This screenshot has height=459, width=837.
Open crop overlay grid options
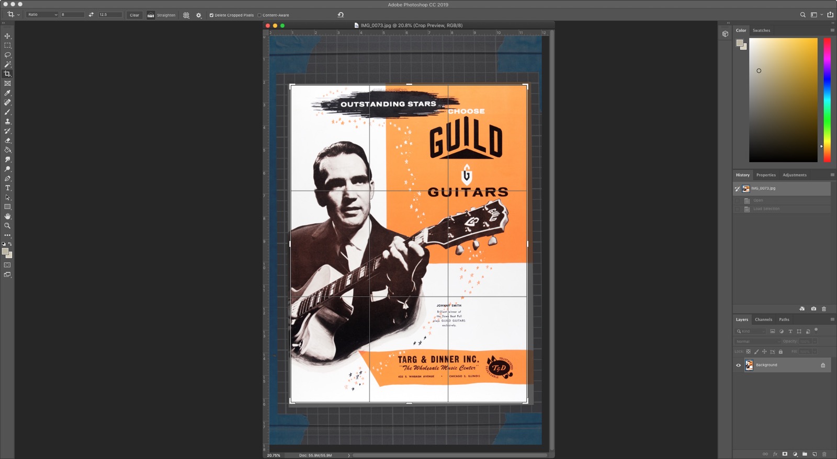186,15
